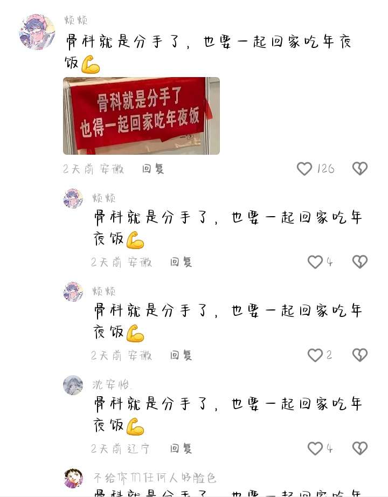Like the first reply with 4 likes from 安徽
The height and width of the screenshot is (497, 388).
tap(315, 262)
